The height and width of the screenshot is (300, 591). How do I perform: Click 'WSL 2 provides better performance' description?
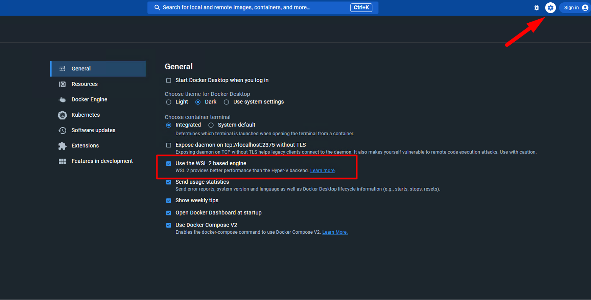pos(242,171)
